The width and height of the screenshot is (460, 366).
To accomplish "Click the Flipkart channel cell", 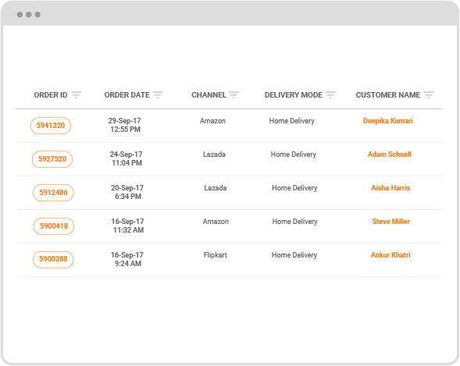I will (x=216, y=255).
